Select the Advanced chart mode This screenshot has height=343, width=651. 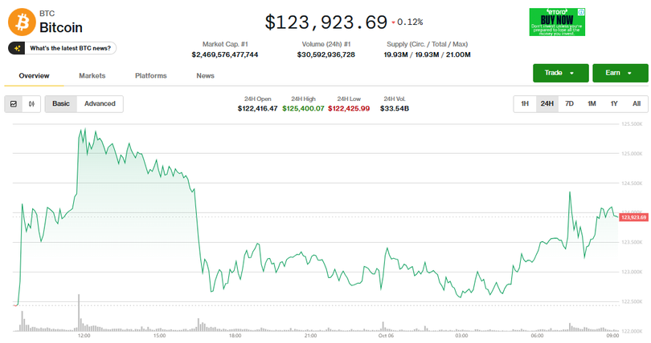click(x=100, y=103)
